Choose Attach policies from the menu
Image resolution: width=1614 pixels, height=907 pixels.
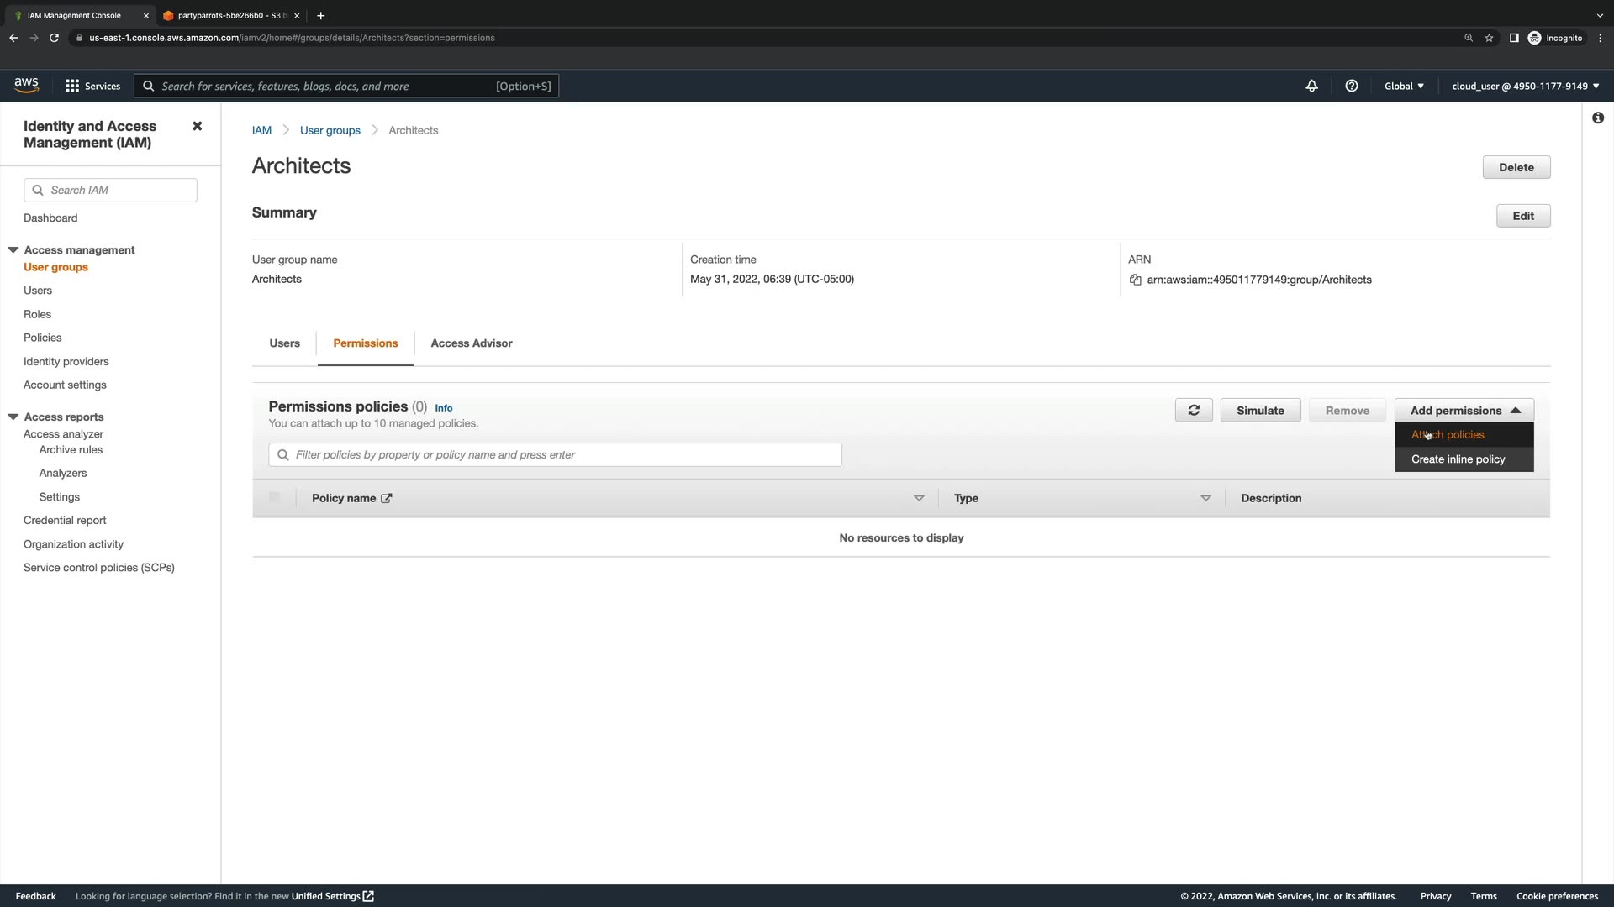click(x=1448, y=435)
